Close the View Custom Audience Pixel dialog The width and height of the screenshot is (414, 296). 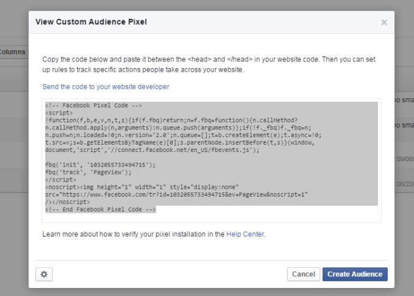(x=384, y=23)
